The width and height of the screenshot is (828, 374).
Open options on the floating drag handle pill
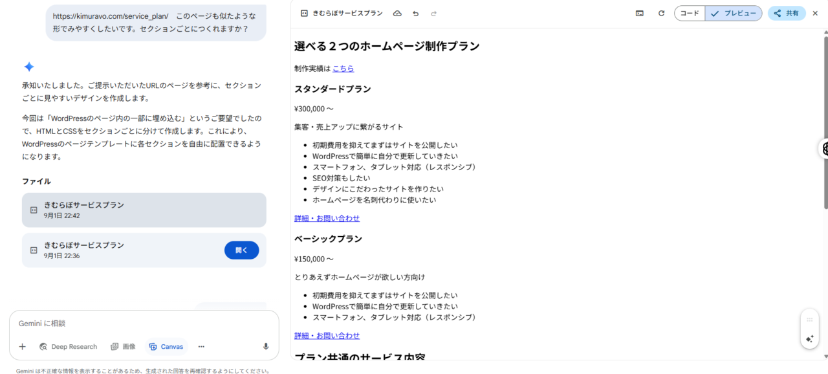[809, 320]
